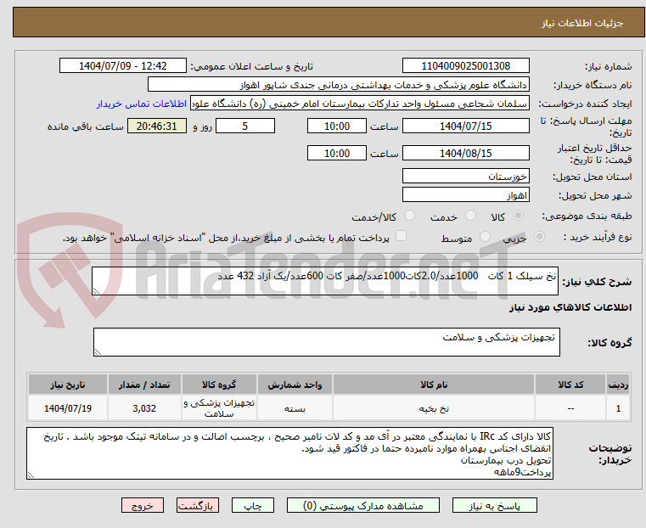Click the جزئیات اطلاعات نیاز header title
The width and height of the screenshot is (646, 528).
(x=581, y=23)
